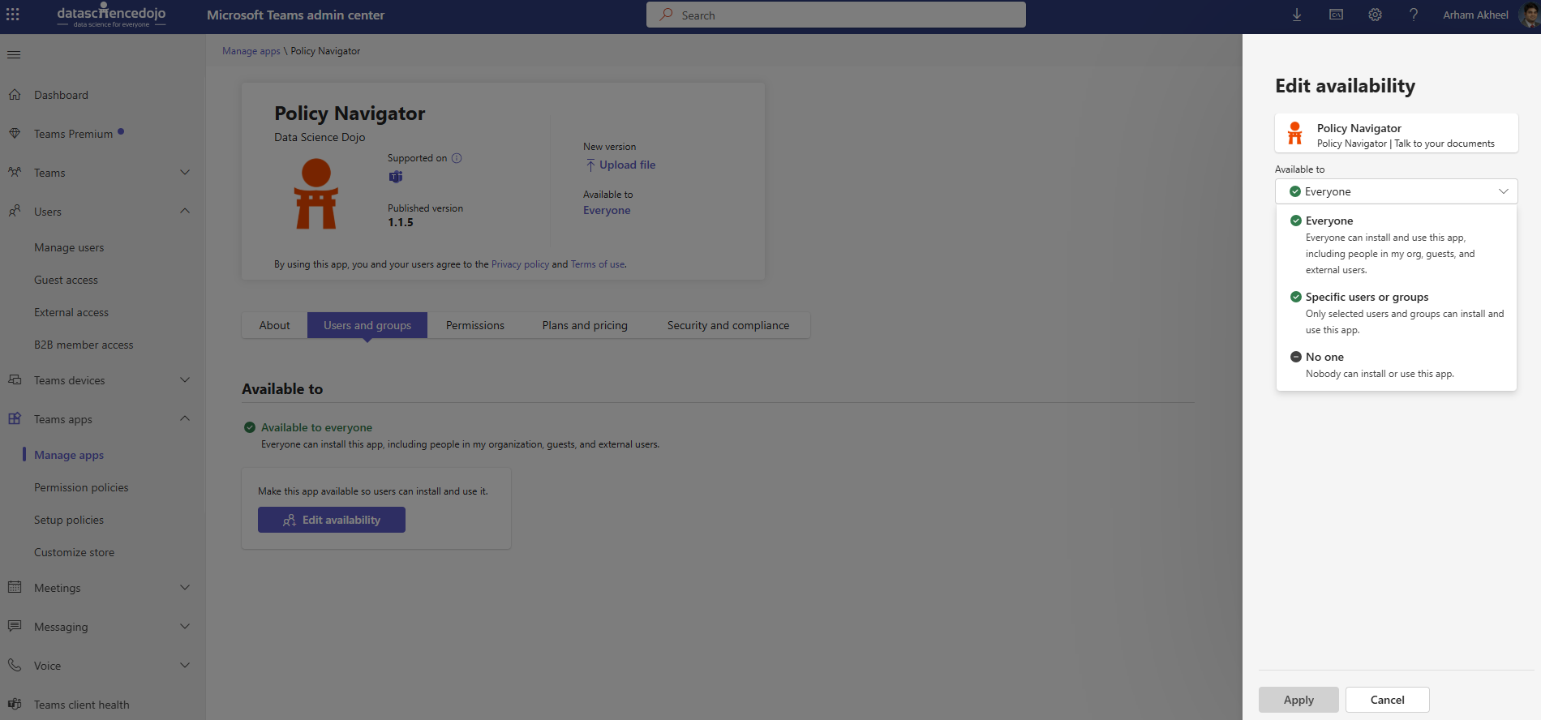Screen dimensions: 1541x720
Task: Expand the Meetings chevron
Action: click(x=185, y=588)
